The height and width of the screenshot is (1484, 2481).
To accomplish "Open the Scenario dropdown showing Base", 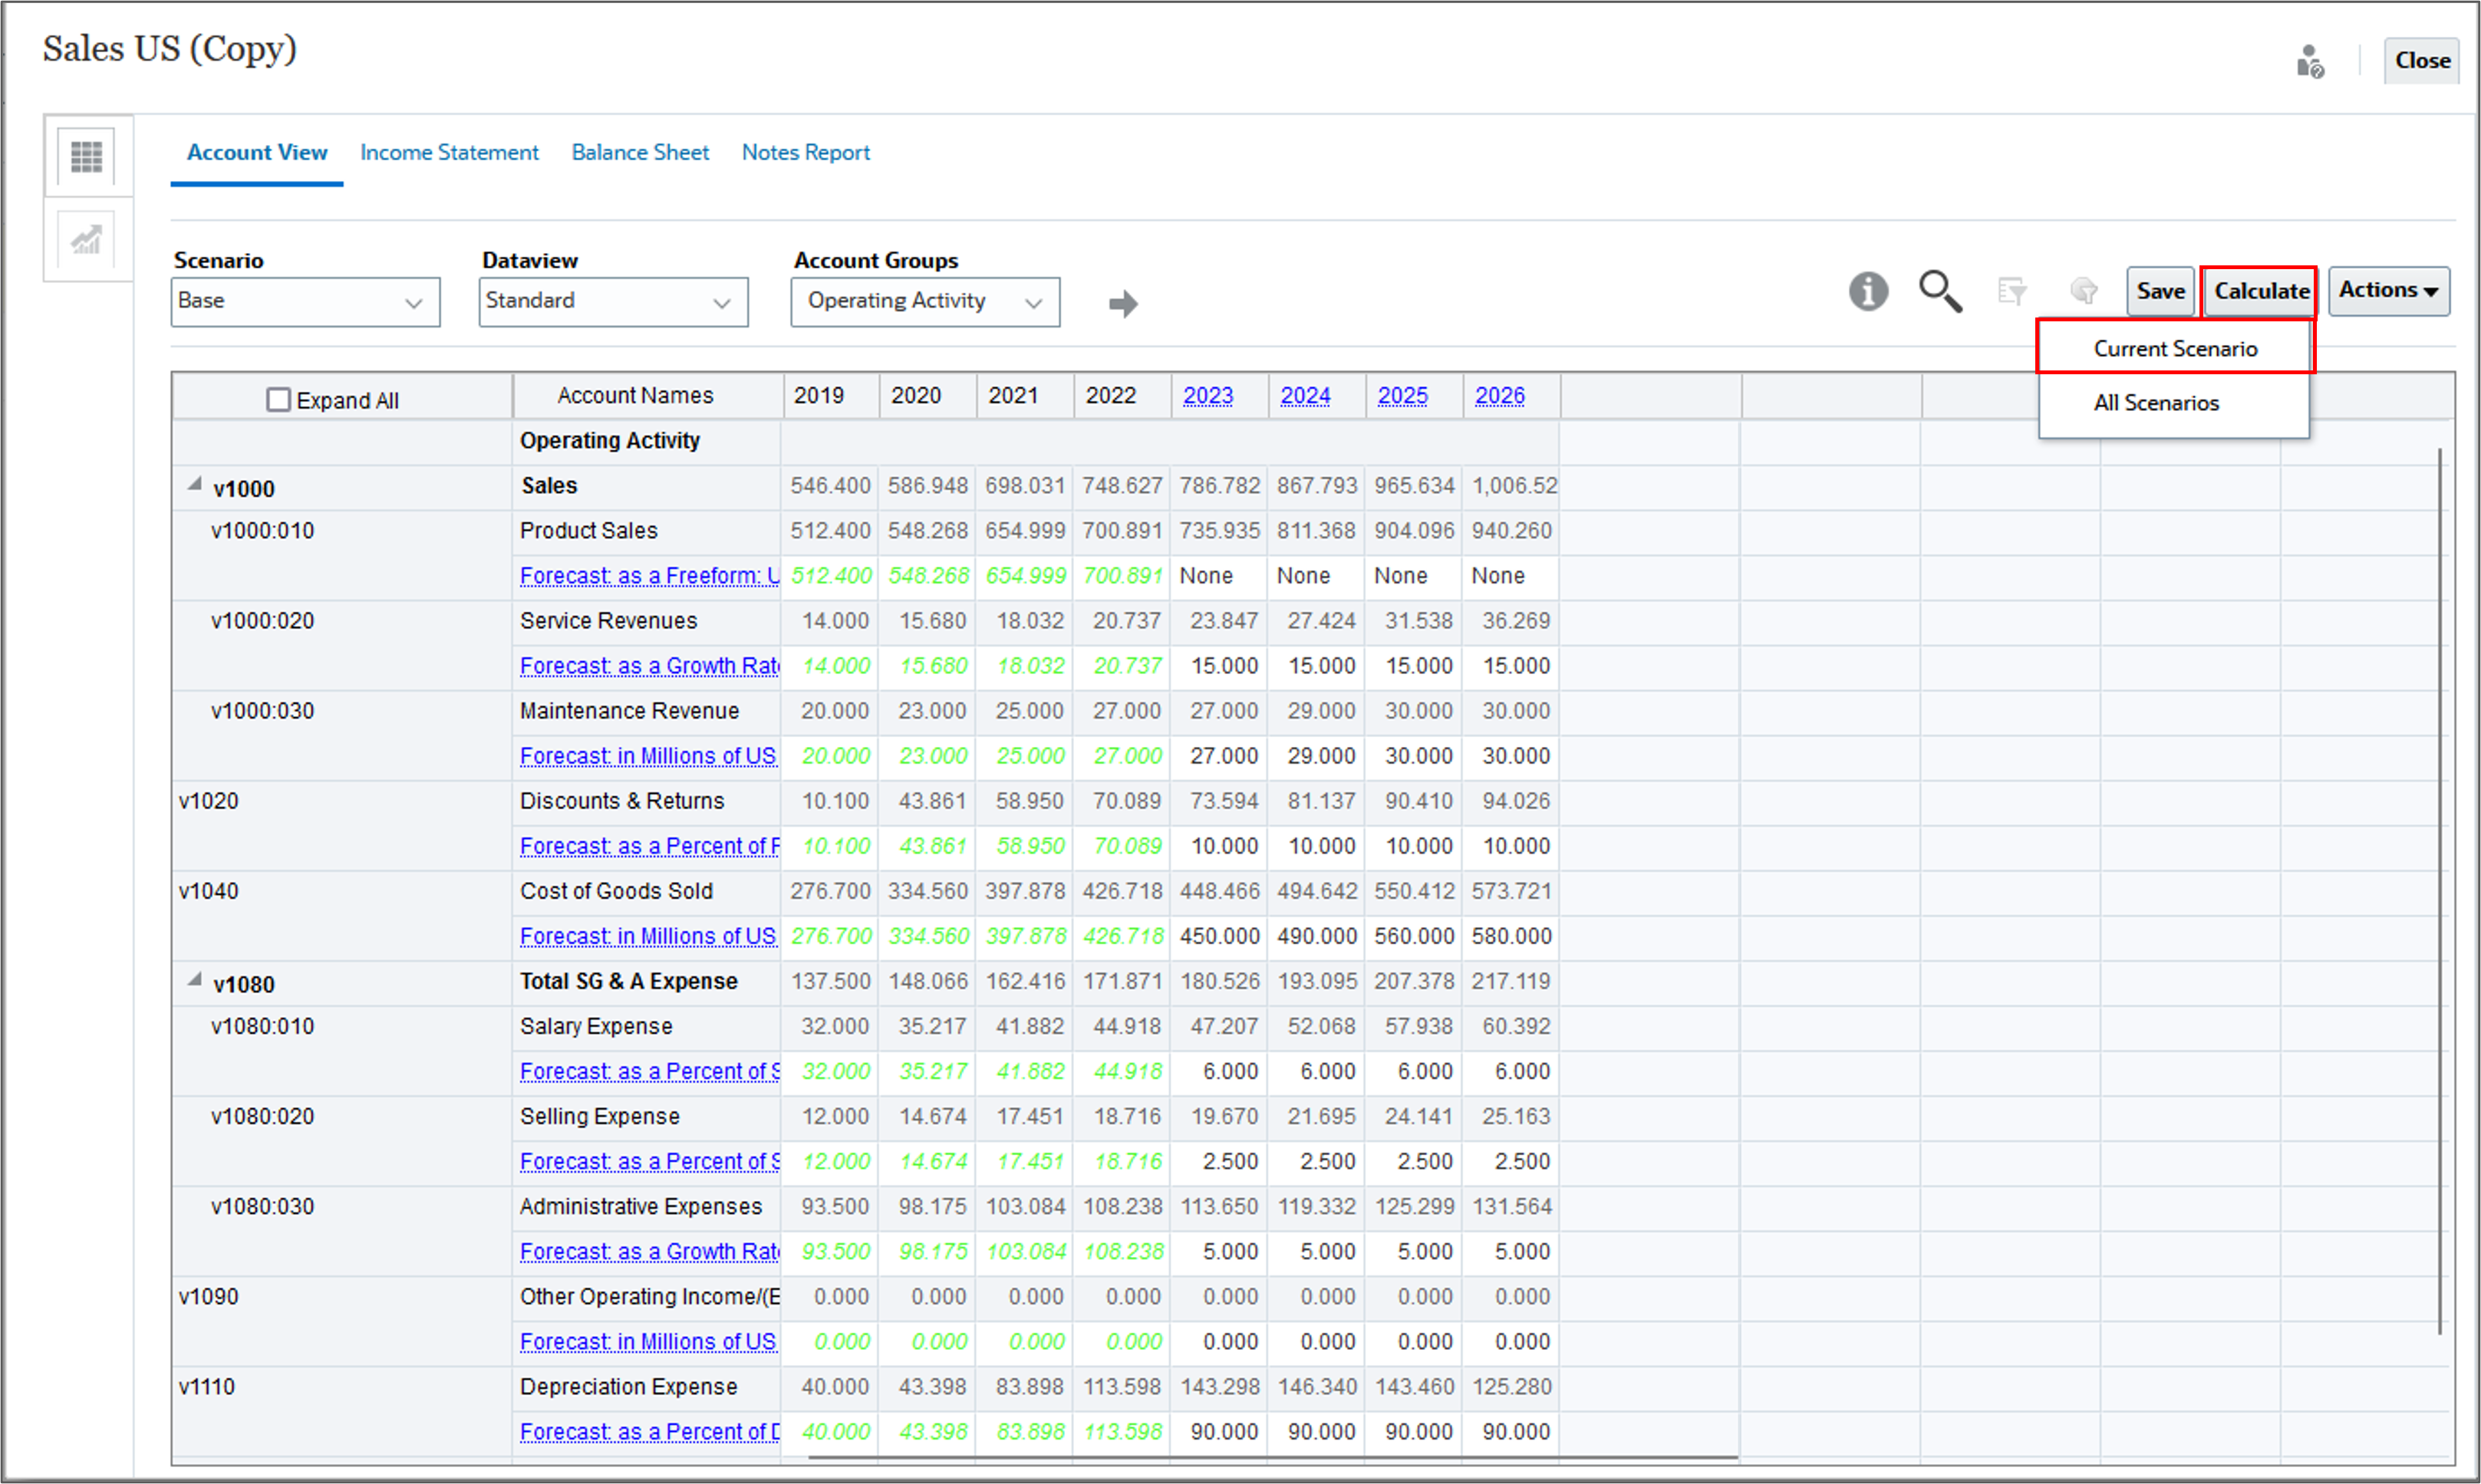I will point(305,302).
